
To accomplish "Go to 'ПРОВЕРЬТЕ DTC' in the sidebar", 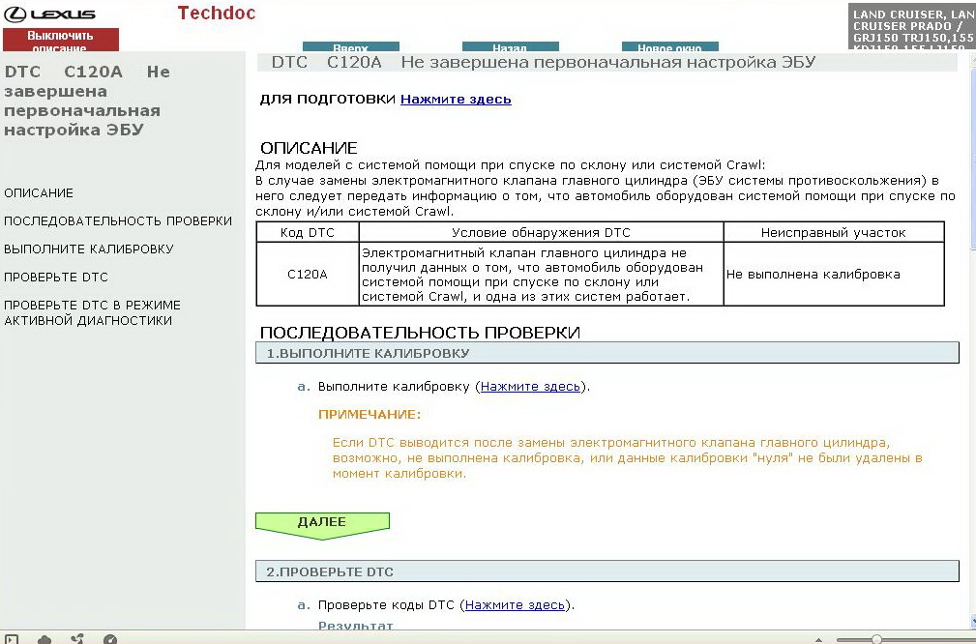I will (56, 277).
